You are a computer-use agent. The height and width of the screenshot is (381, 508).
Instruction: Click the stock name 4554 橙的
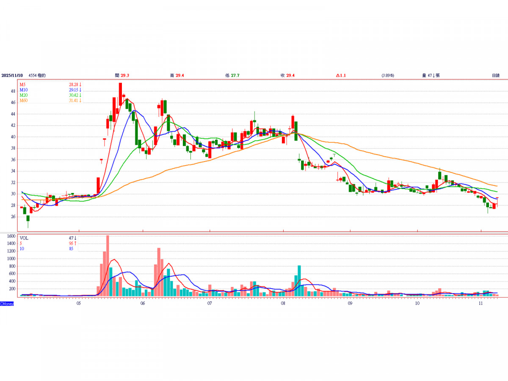click(37, 75)
